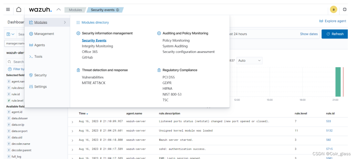The image size is (355, 159).
Task: Collapse the Wazuh menu with the up chevron
Action: pos(58,9)
